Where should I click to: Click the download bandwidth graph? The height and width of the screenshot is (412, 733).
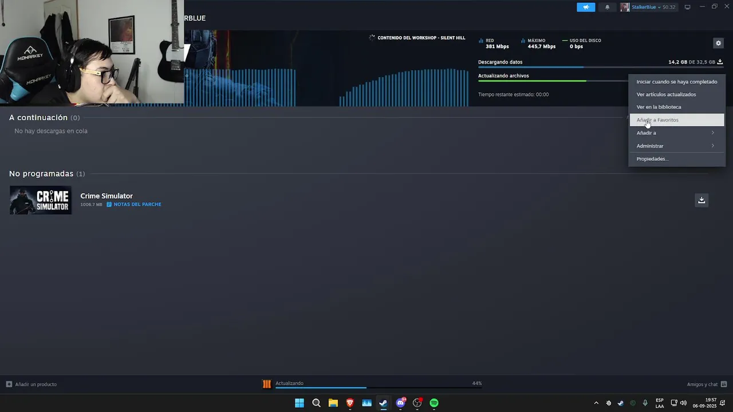(326, 87)
